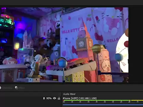Click the video preview canvas

coord(64,45)
